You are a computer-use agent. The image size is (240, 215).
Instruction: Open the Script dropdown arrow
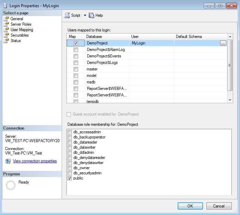click(85, 15)
